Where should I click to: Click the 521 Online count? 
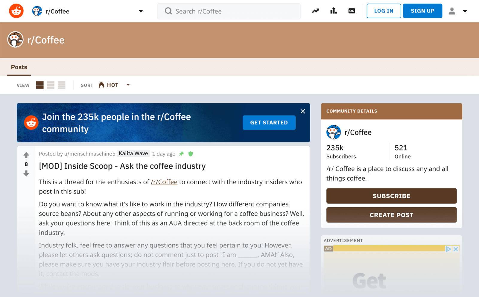pos(402,152)
